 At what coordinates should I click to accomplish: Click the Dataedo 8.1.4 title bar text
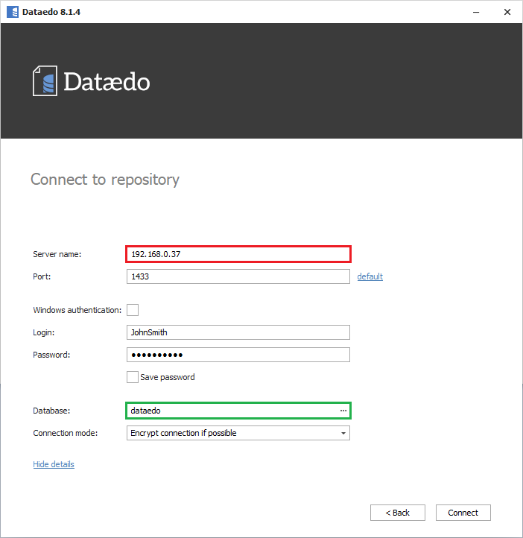[51, 12]
